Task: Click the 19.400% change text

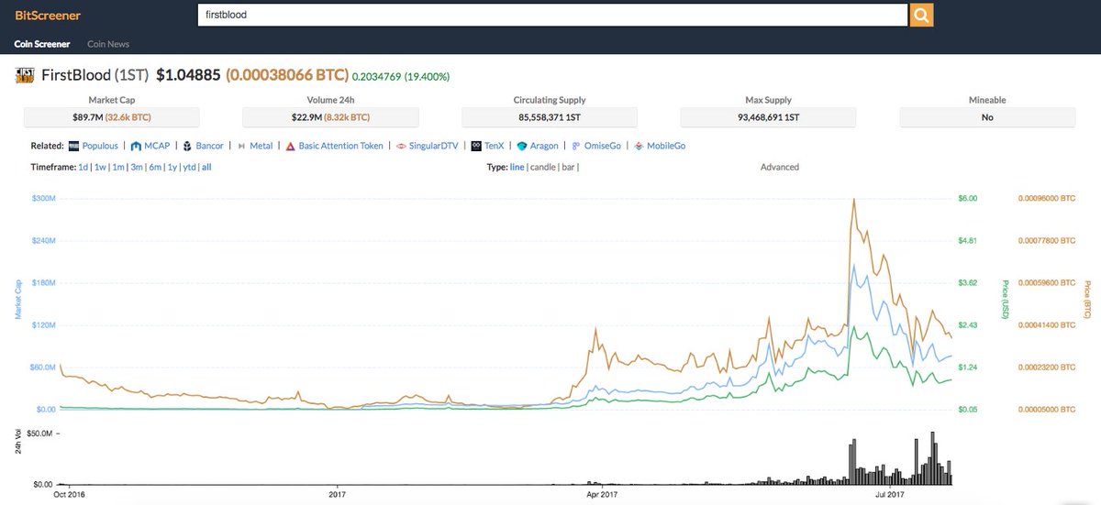Action: 427,76
